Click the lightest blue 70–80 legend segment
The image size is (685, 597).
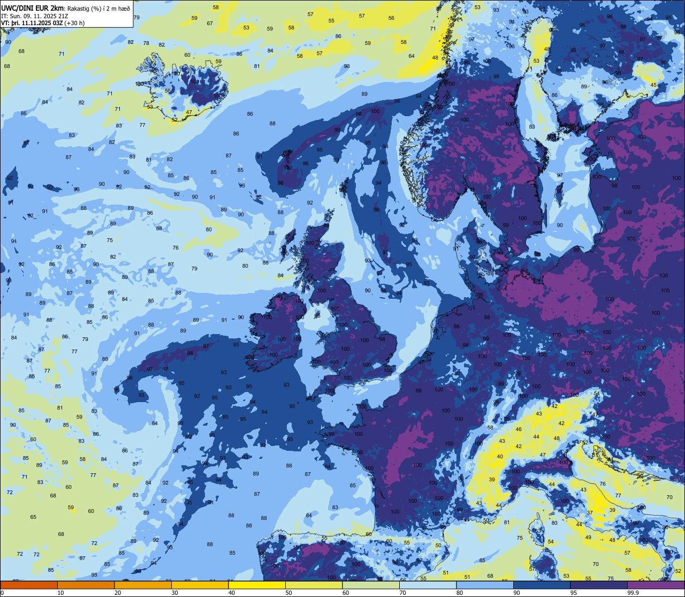(x=428, y=585)
